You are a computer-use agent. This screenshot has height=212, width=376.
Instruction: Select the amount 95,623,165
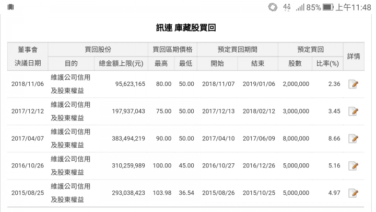pyautogui.click(x=130, y=84)
